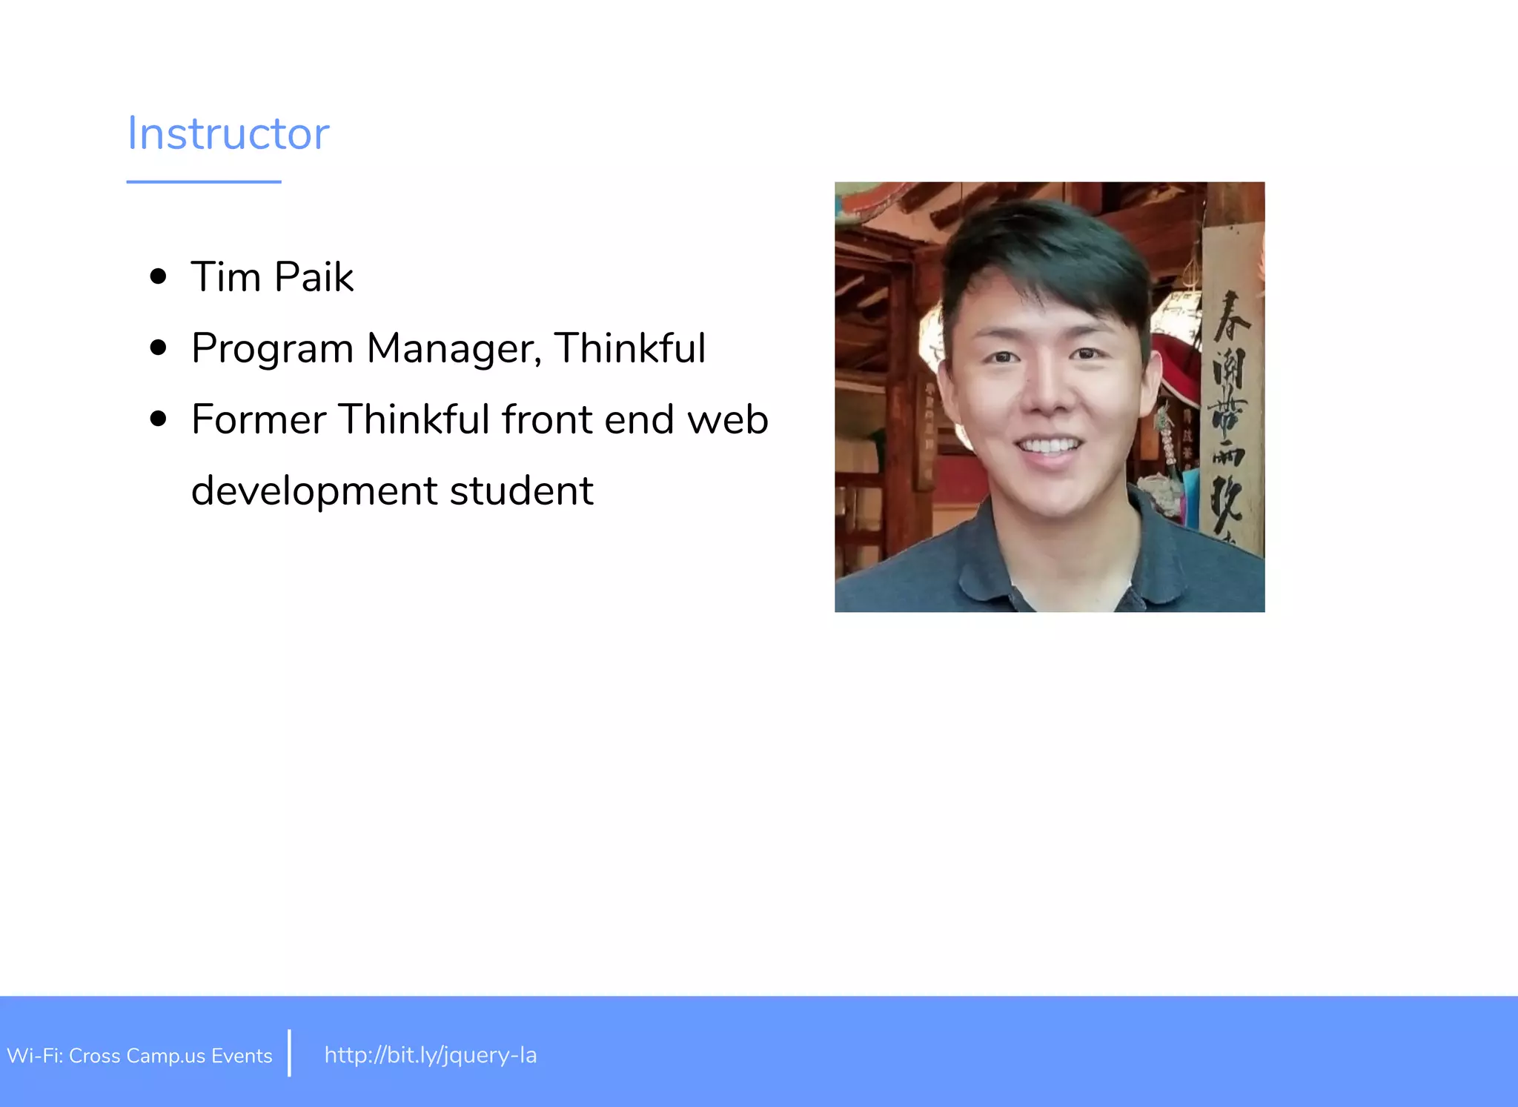Image resolution: width=1518 pixels, height=1107 pixels.
Task: Click the word Paik in first bullet
Action: (x=314, y=277)
